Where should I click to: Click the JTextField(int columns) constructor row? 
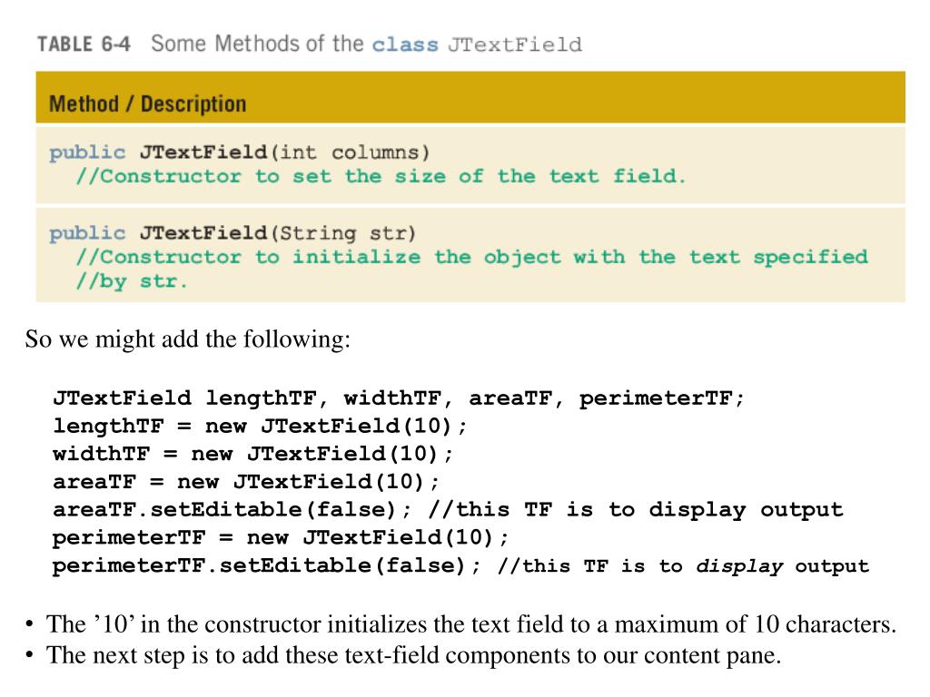coord(470,165)
